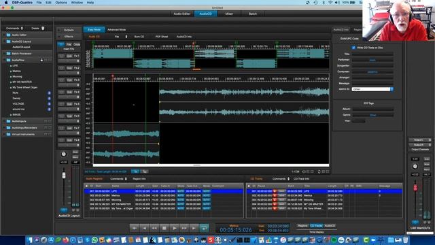Select CD Tracks time display option
The height and width of the screenshot is (245, 435).
coord(316,226)
